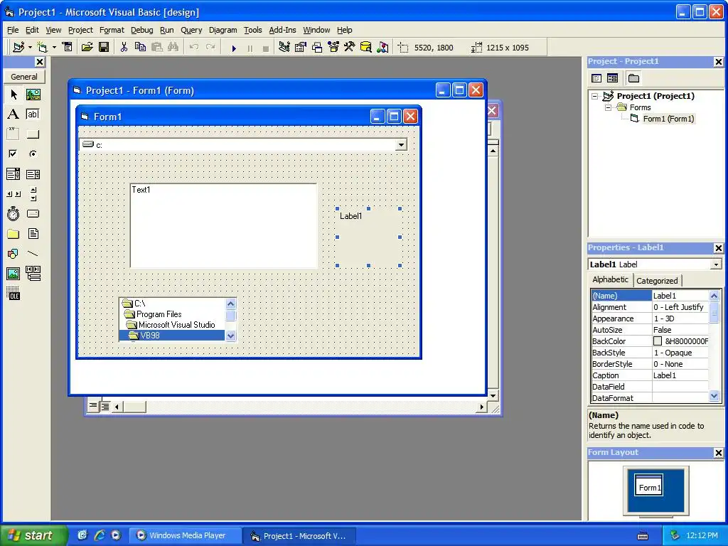
Task: Click Save Project toolbar icon
Action: click(104, 47)
